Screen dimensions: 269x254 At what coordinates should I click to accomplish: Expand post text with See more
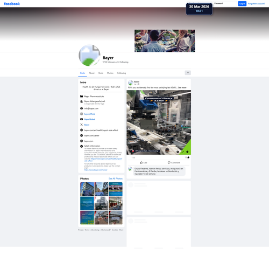point(182,87)
